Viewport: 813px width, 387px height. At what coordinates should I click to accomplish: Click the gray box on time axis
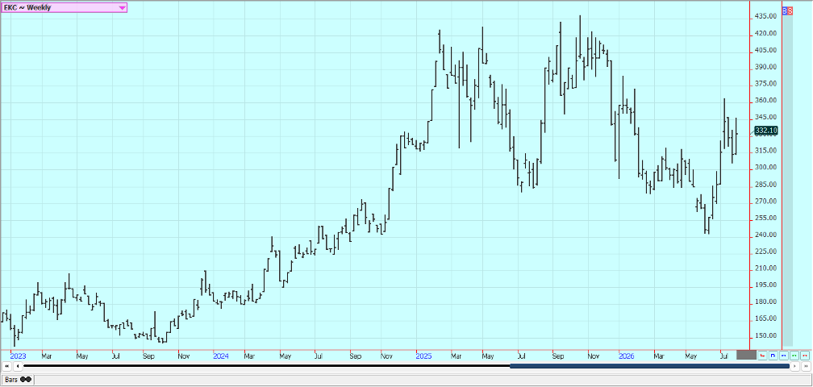[x=747, y=355]
